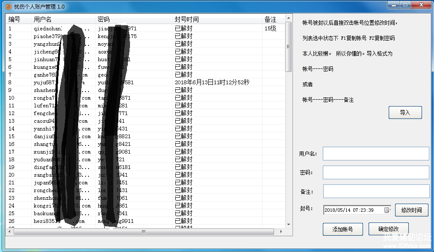The height and width of the screenshot is (252, 434).
Task: Click the 封号 date-time field value
Action: (349, 210)
